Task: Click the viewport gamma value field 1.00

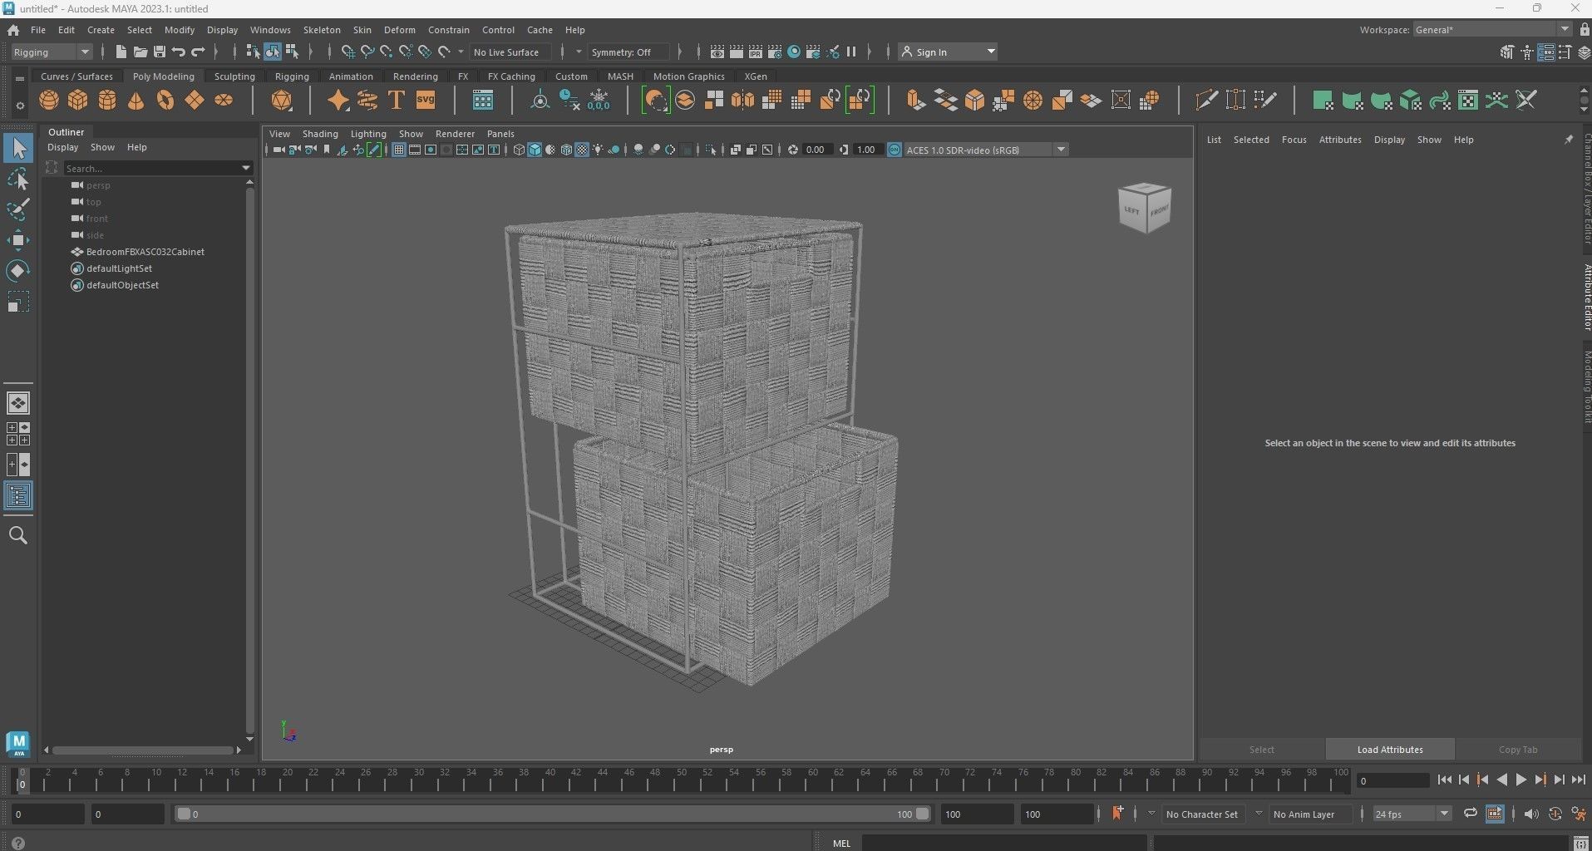Action: pyautogui.click(x=865, y=150)
